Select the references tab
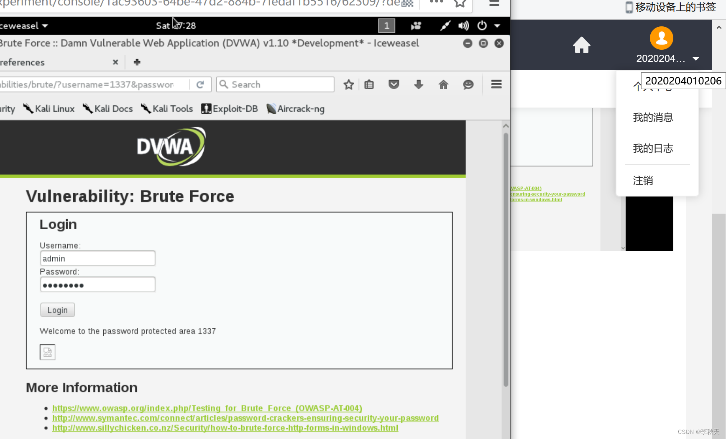 click(59, 62)
